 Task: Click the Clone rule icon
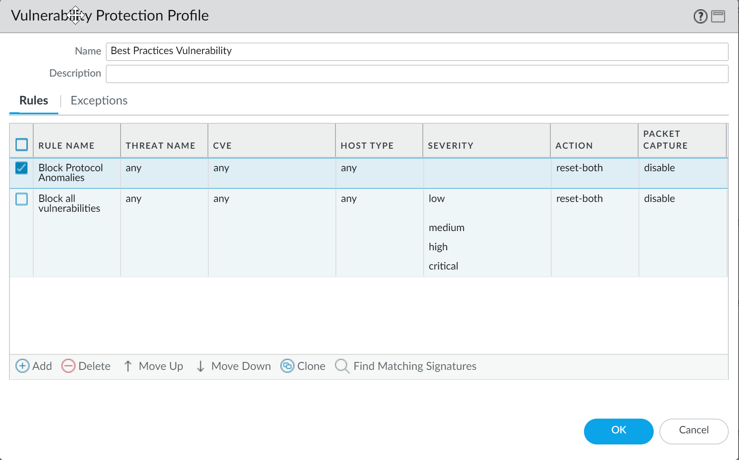tap(287, 366)
